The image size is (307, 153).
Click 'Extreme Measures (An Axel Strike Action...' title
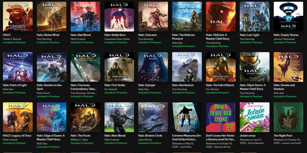click(187, 137)
